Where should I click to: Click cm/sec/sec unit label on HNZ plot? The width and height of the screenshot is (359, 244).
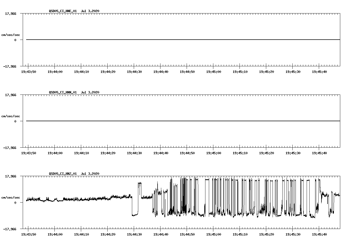tap(11, 198)
